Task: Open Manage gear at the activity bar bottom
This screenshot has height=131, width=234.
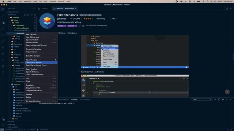Action: (x=3, y=125)
